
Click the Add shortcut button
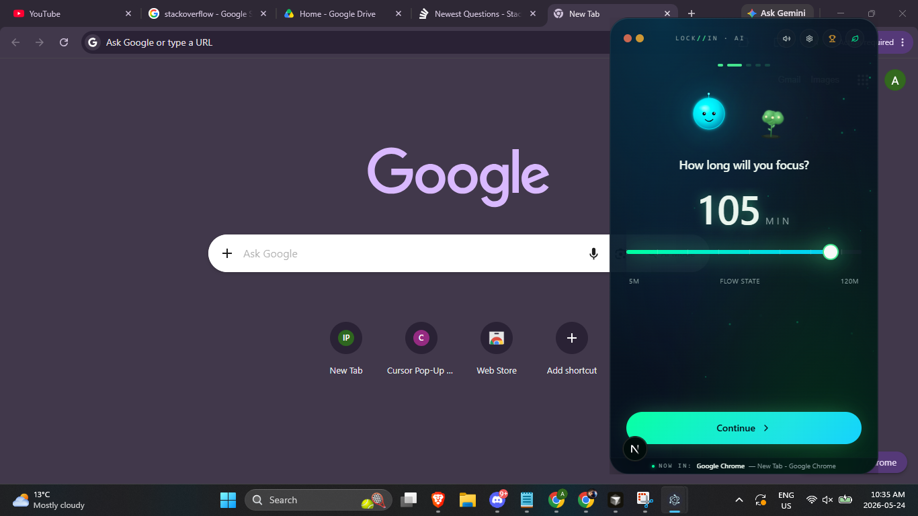tap(572, 348)
